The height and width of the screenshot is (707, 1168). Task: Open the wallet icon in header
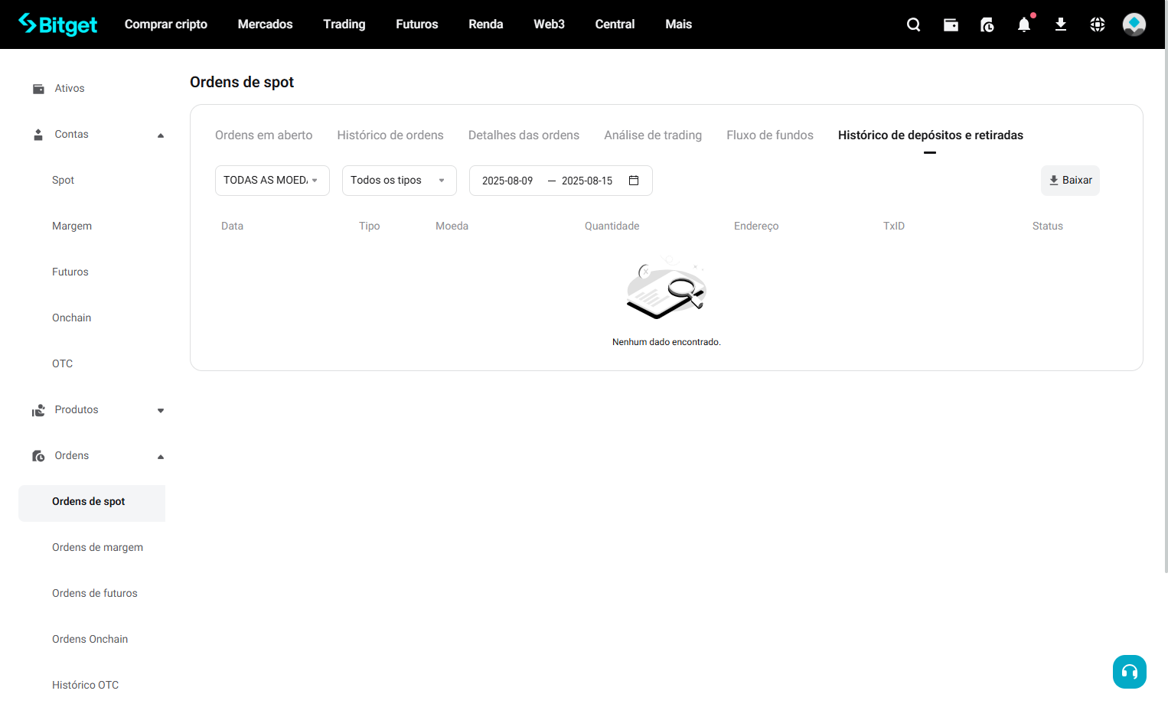951,24
